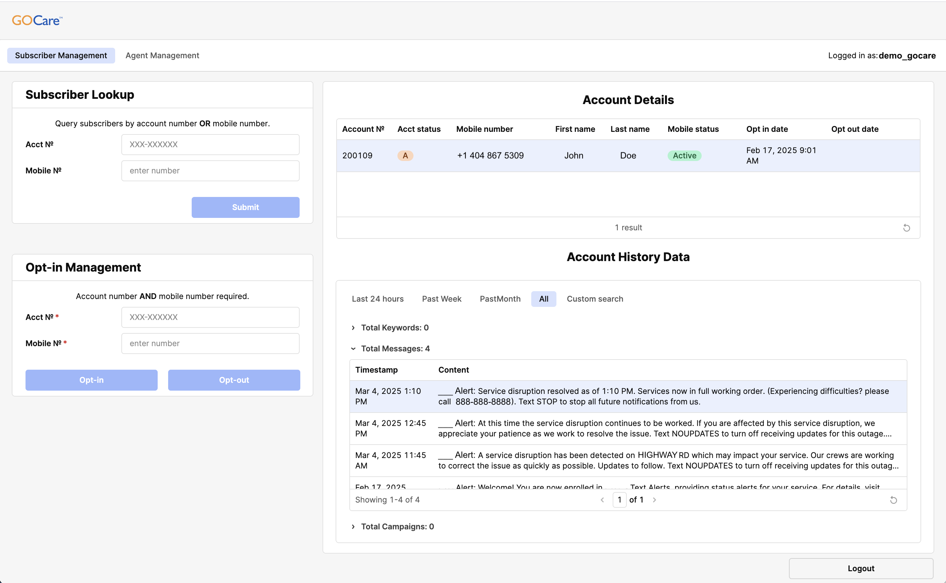This screenshot has width=946, height=583.
Task: Refresh the messages history table
Action: (x=893, y=500)
